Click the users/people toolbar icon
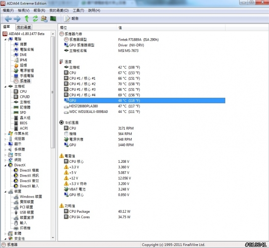The width and height of the screenshot is (269, 248). [44, 18]
